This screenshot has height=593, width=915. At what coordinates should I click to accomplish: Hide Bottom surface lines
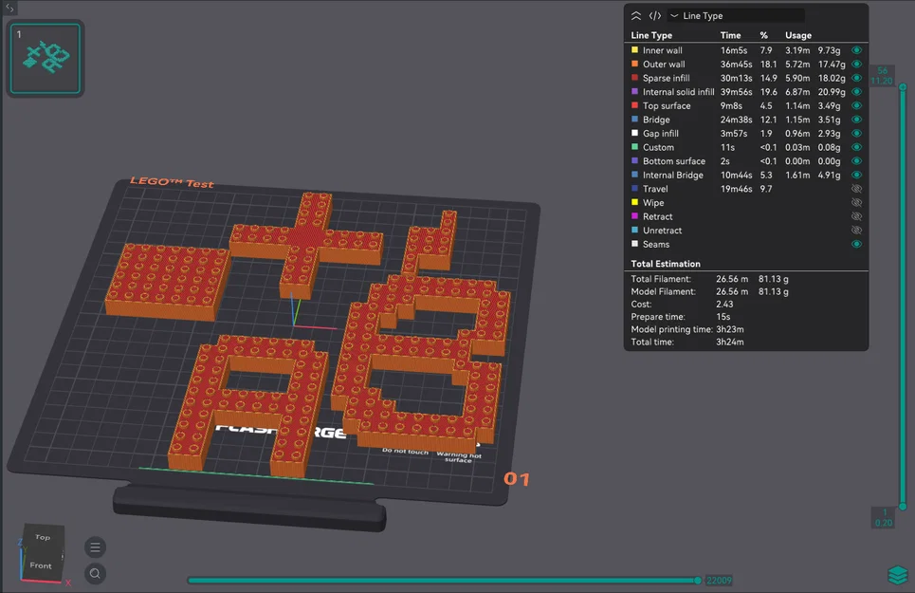click(x=856, y=161)
